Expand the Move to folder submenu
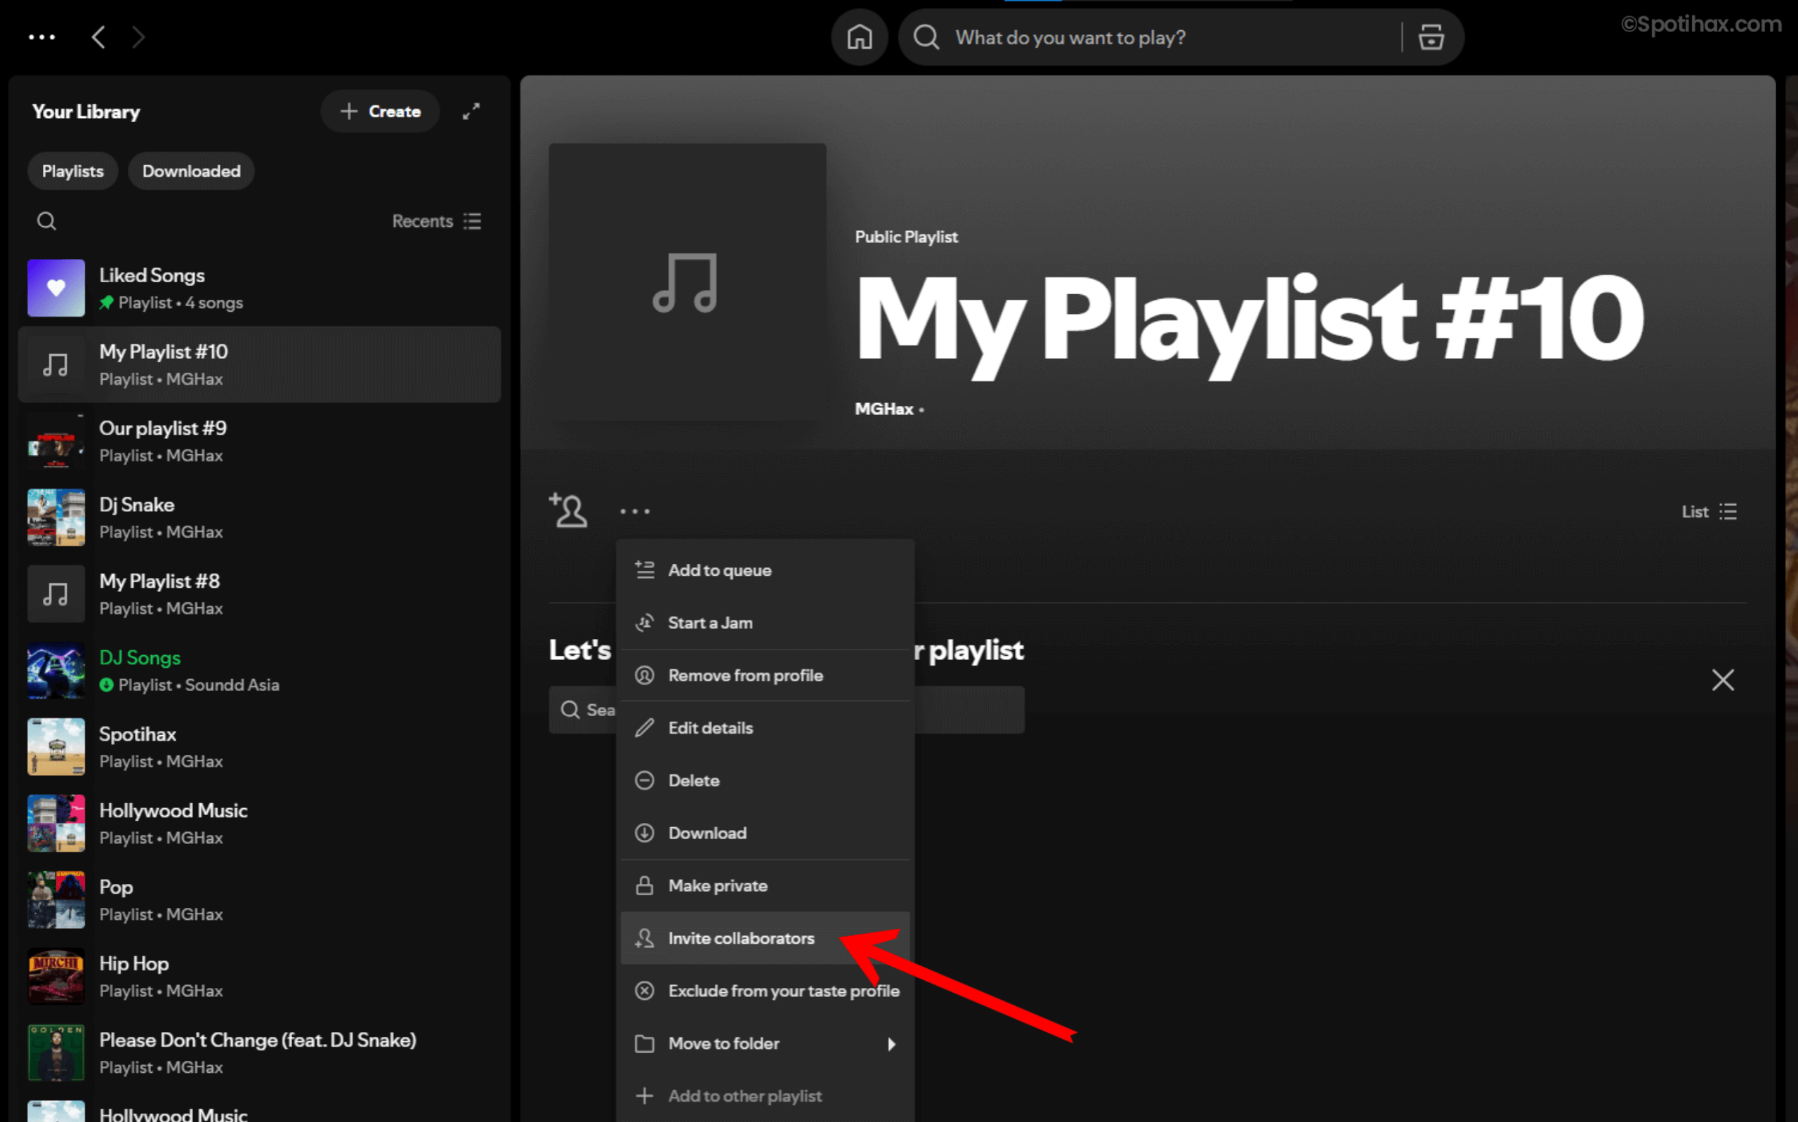This screenshot has width=1798, height=1122. click(x=765, y=1043)
